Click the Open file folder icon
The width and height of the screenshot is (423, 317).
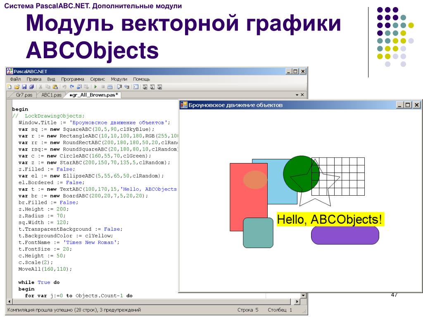pyautogui.click(x=17, y=87)
